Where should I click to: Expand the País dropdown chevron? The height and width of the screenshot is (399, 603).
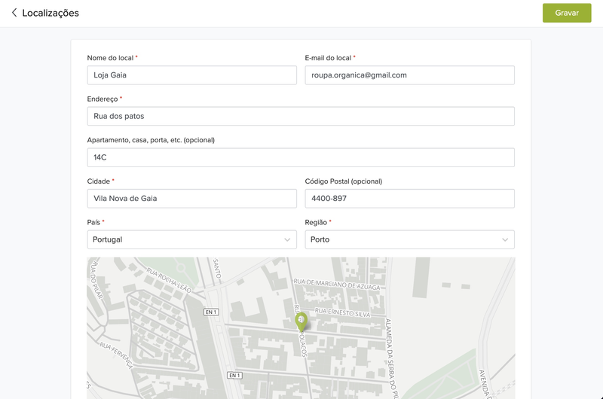287,239
